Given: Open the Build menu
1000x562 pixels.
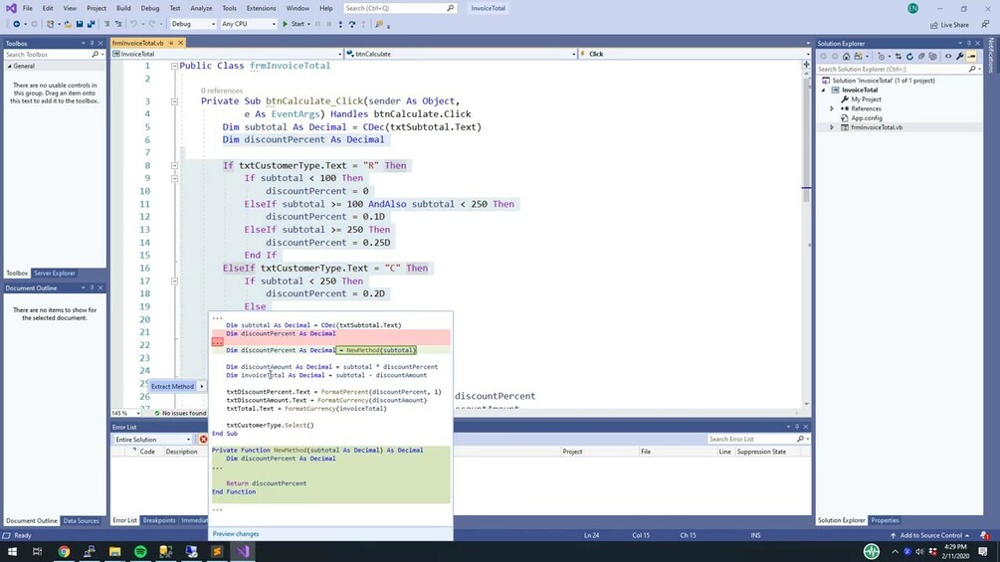Looking at the screenshot, I should point(123,8).
